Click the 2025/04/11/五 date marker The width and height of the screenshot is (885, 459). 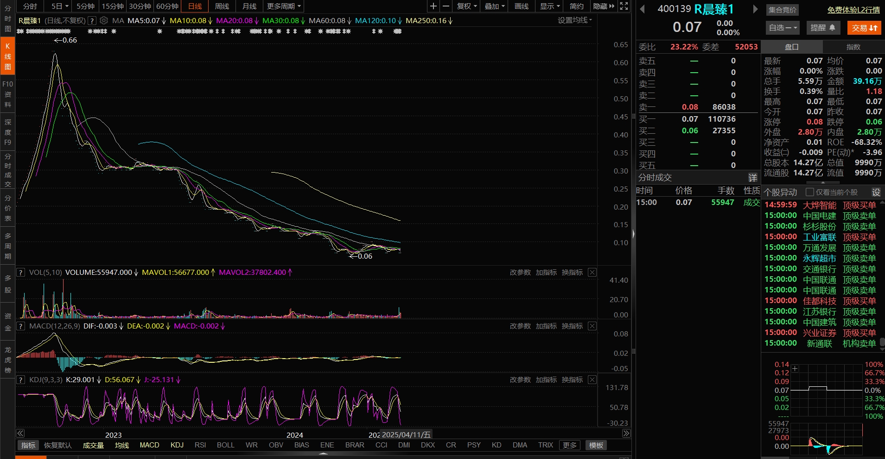pyautogui.click(x=406, y=434)
